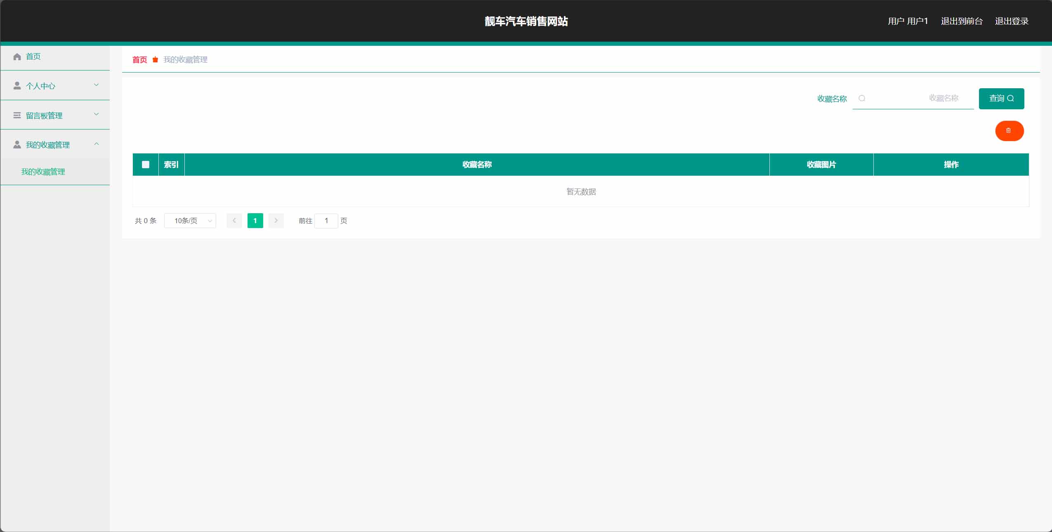1052x532 pixels.
Task: Click the home icon in sidebar
Action: [x=17, y=56]
